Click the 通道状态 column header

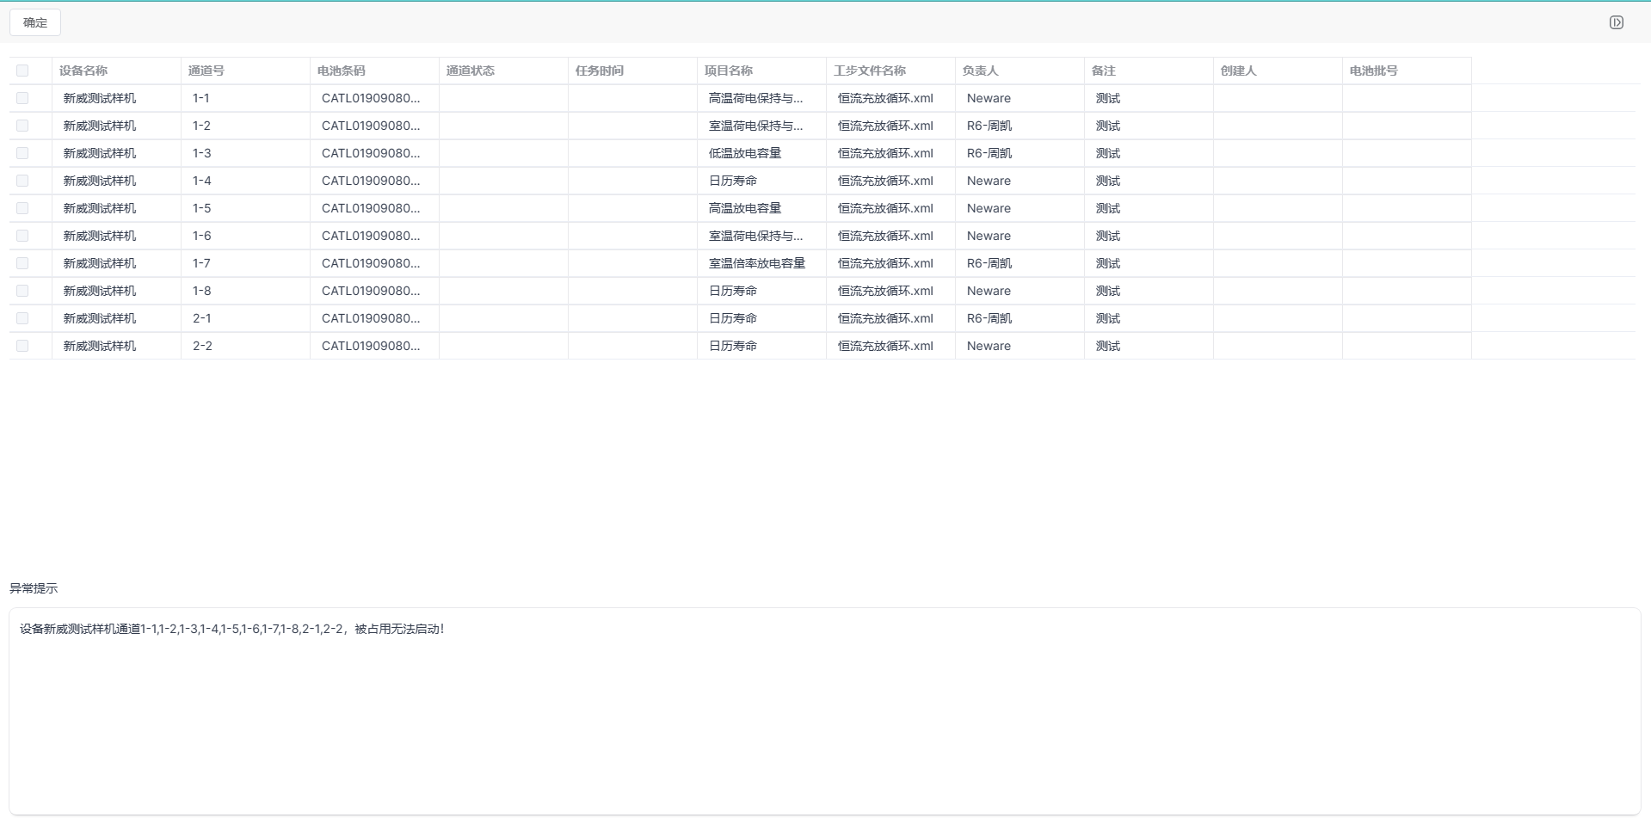point(504,71)
